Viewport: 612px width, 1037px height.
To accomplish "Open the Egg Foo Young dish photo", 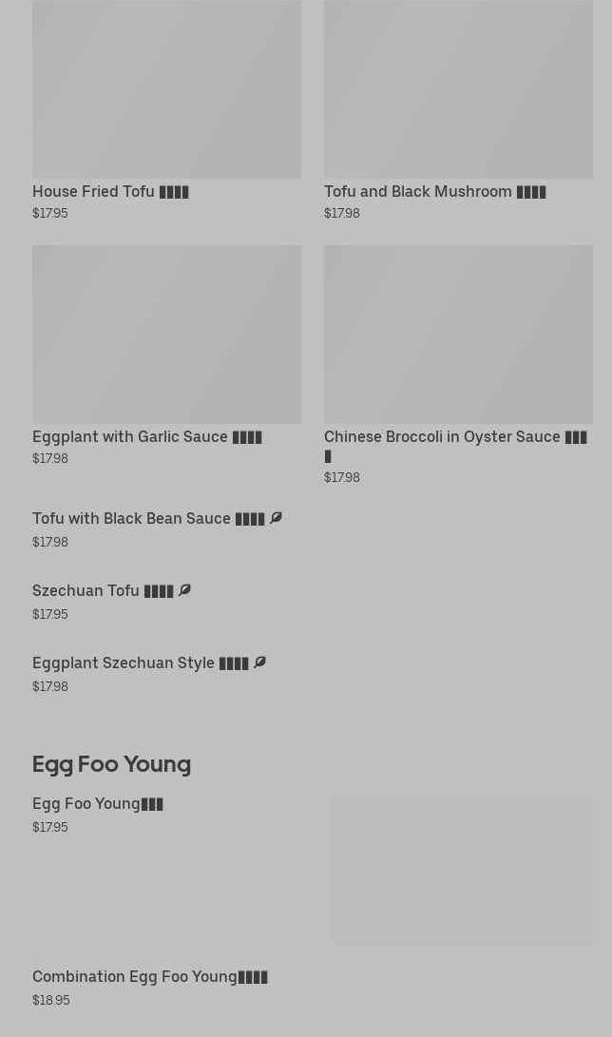I will [x=462, y=870].
